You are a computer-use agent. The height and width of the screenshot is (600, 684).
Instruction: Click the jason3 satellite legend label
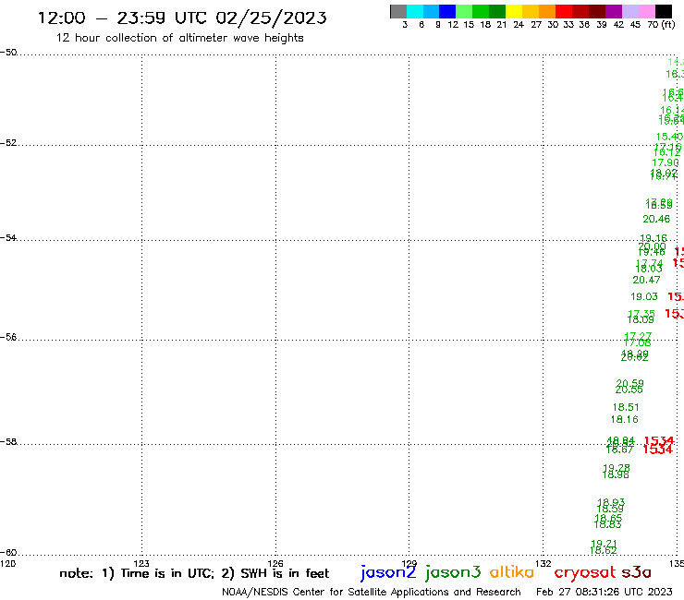point(453,572)
